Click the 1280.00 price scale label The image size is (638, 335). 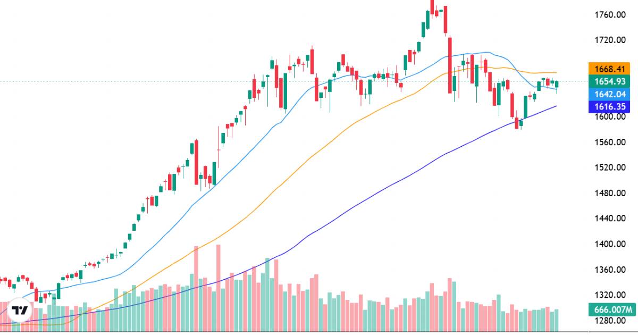click(x=609, y=321)
